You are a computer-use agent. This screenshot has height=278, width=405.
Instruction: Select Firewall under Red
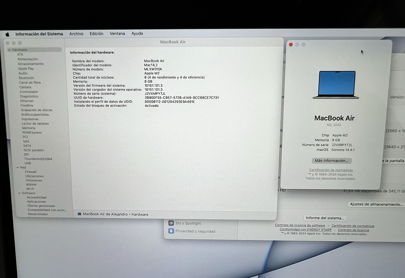pyautogui.click(x=31, y=172)
